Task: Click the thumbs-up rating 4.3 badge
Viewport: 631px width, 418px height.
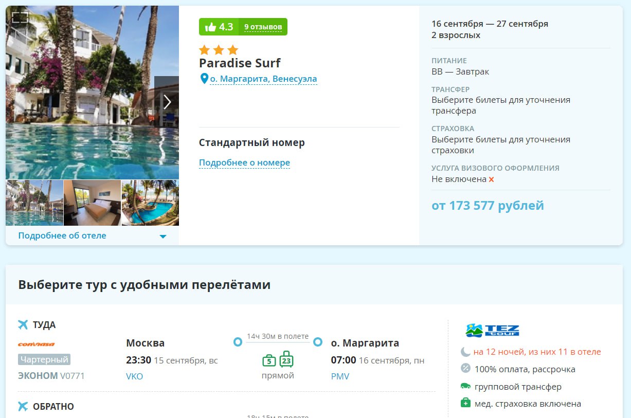Action: [219, 27]
